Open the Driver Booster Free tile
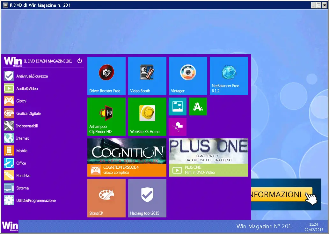This screenshot has height=234, width=329. (x=106, y=76)
